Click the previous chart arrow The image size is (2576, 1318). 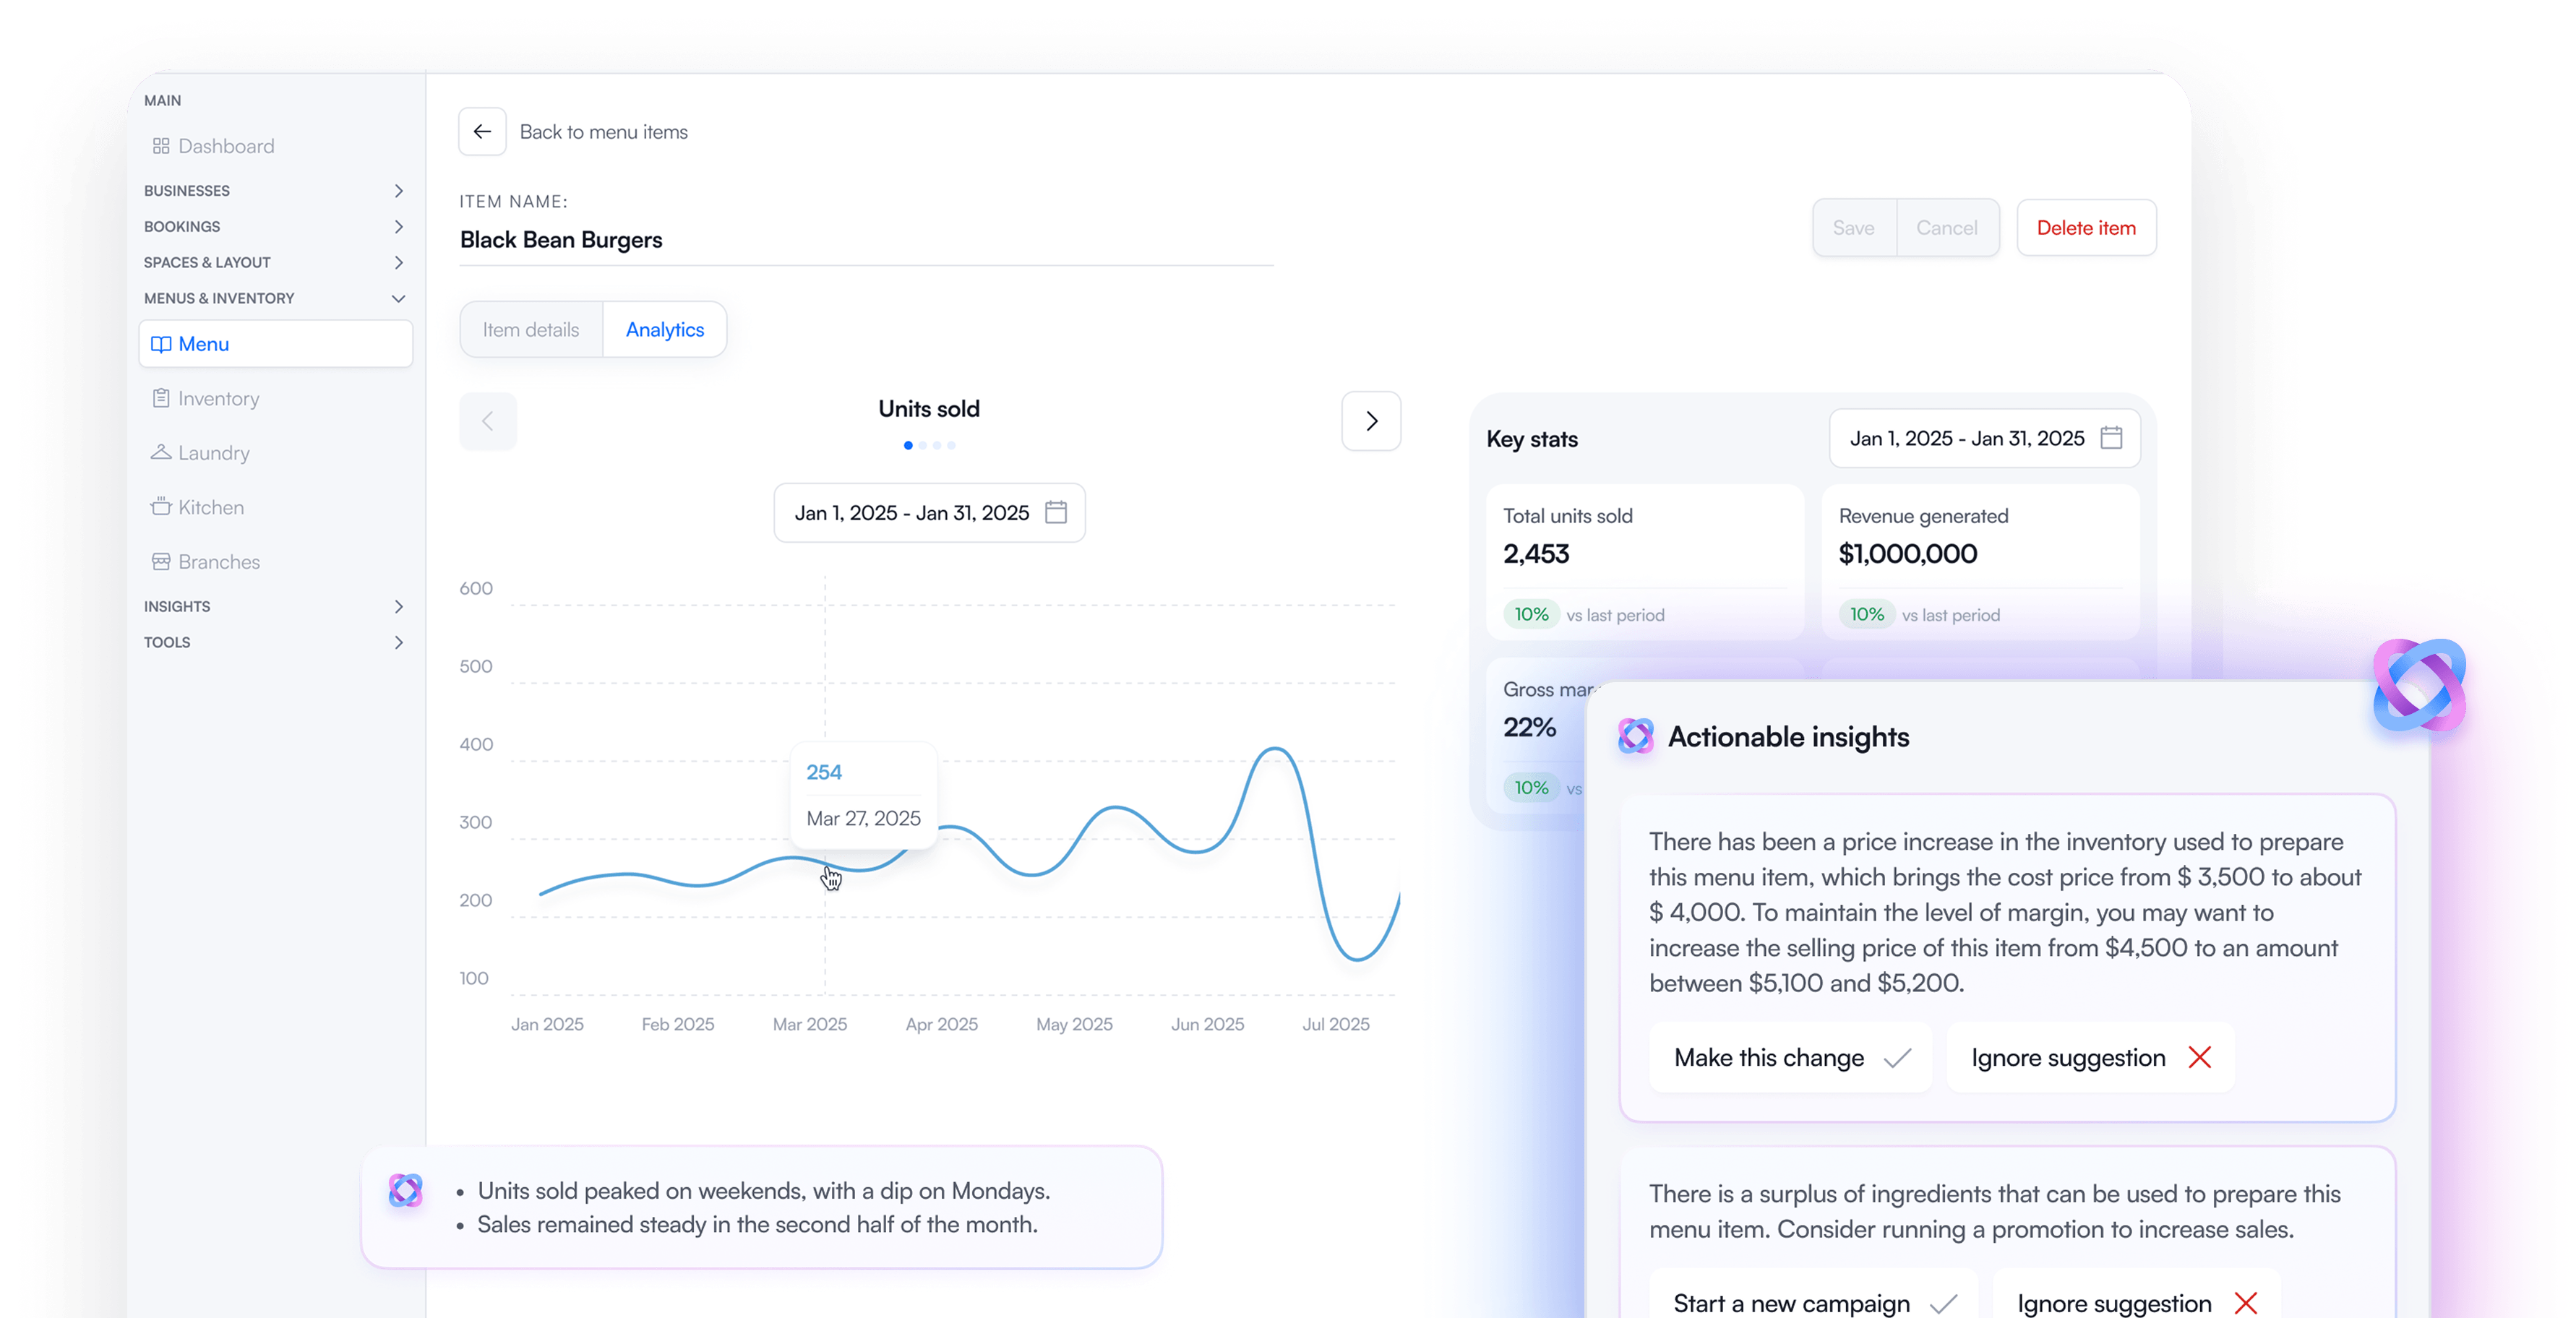488,421
